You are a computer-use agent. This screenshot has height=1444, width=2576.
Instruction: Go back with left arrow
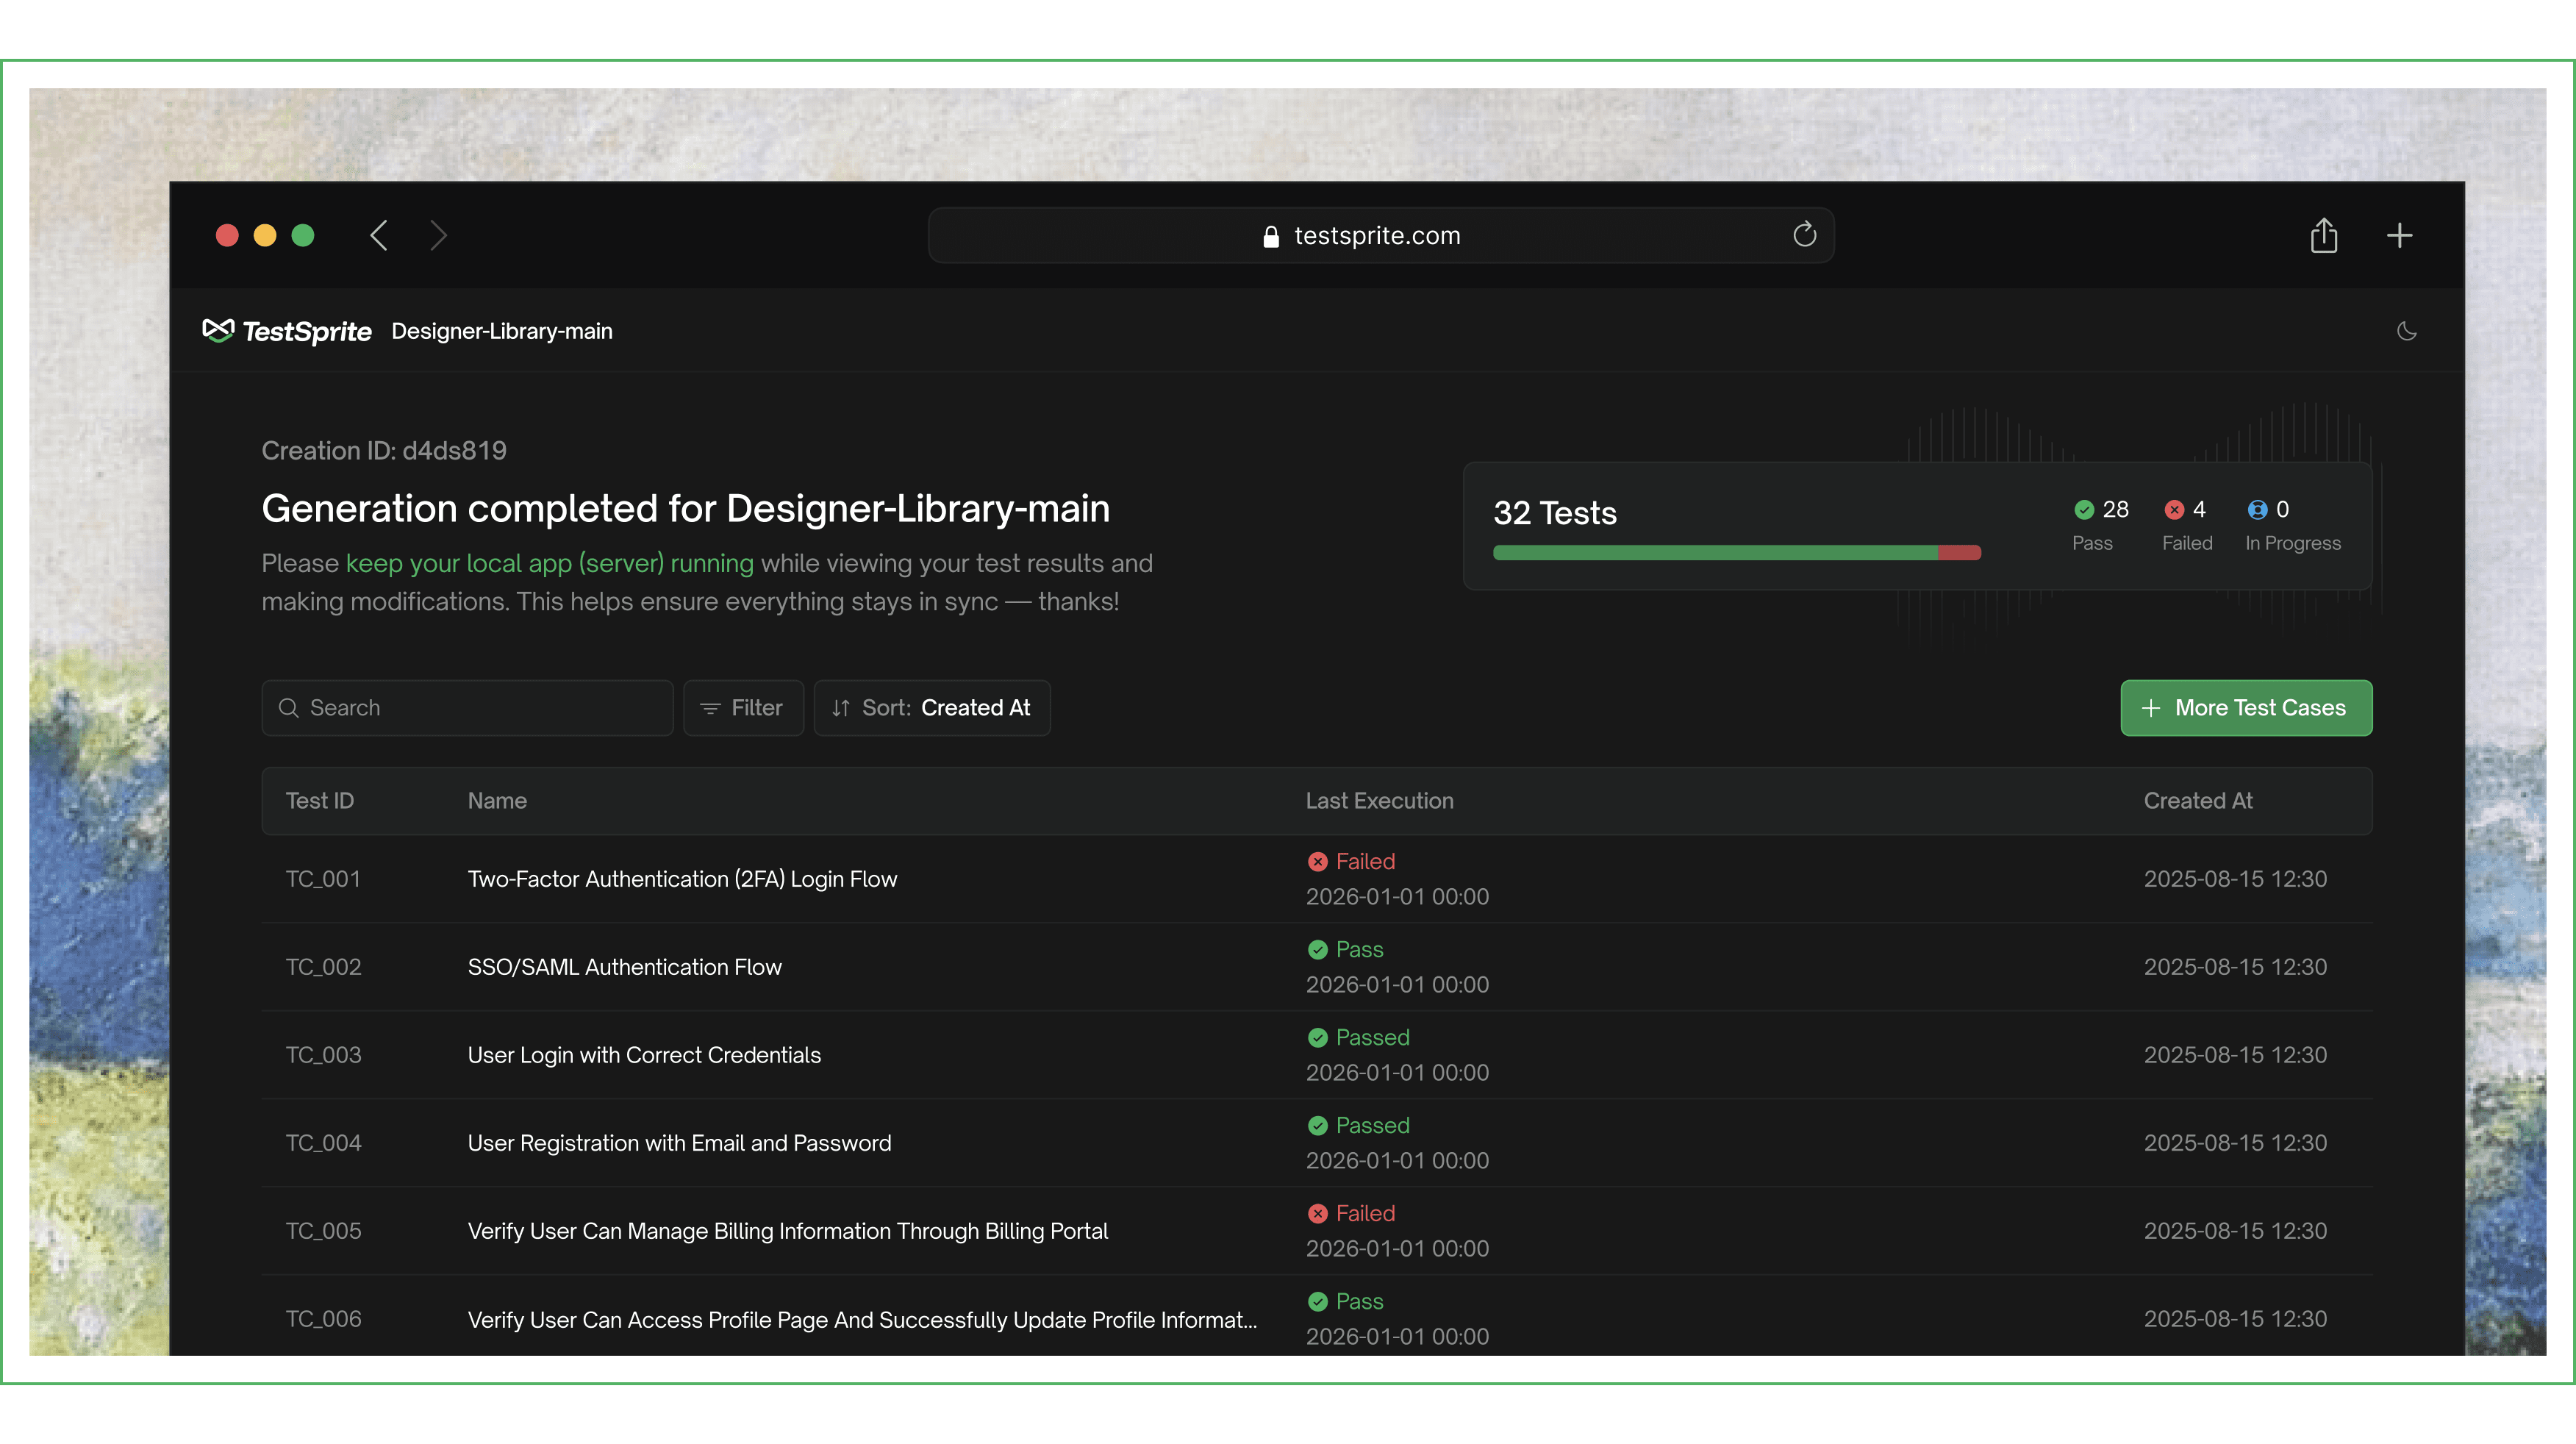[x=379, y=236]
